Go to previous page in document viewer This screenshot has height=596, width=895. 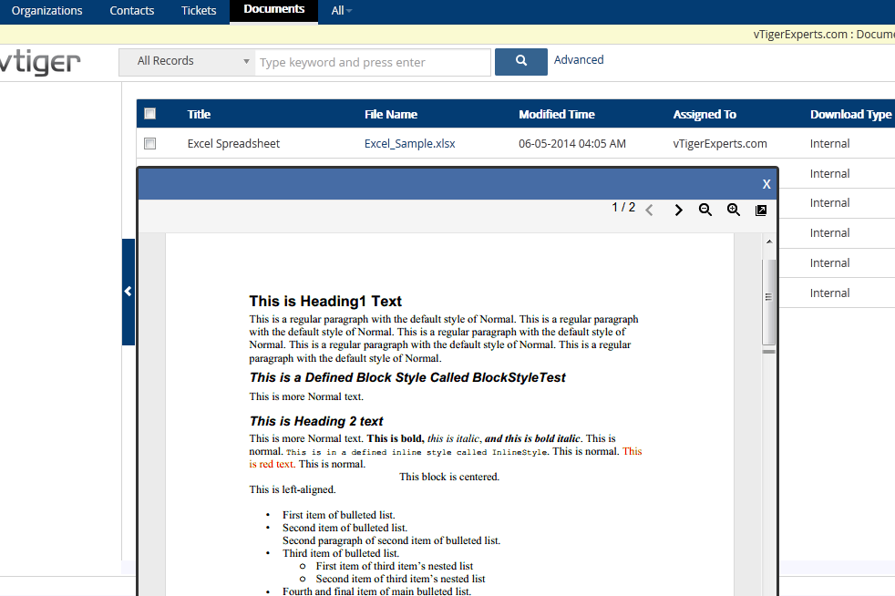click(x=649, y=211)
